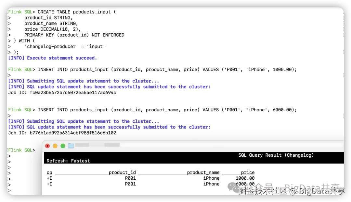Click the INSERT statement with price 1000.00
This screenshot has width=351, height=202.
[152, 70]
